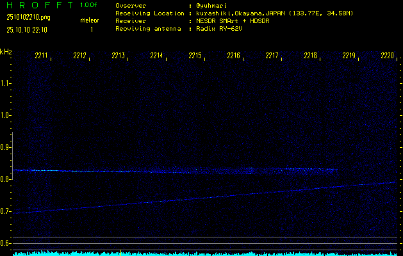Select the 2213 time marker

click(x=118, y=56)
